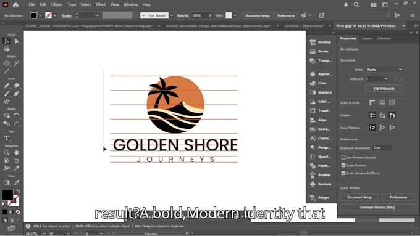Select the Type tool
Image resolution: width=420 pixels, height=236 pixels.
click(x=7, y=138)
